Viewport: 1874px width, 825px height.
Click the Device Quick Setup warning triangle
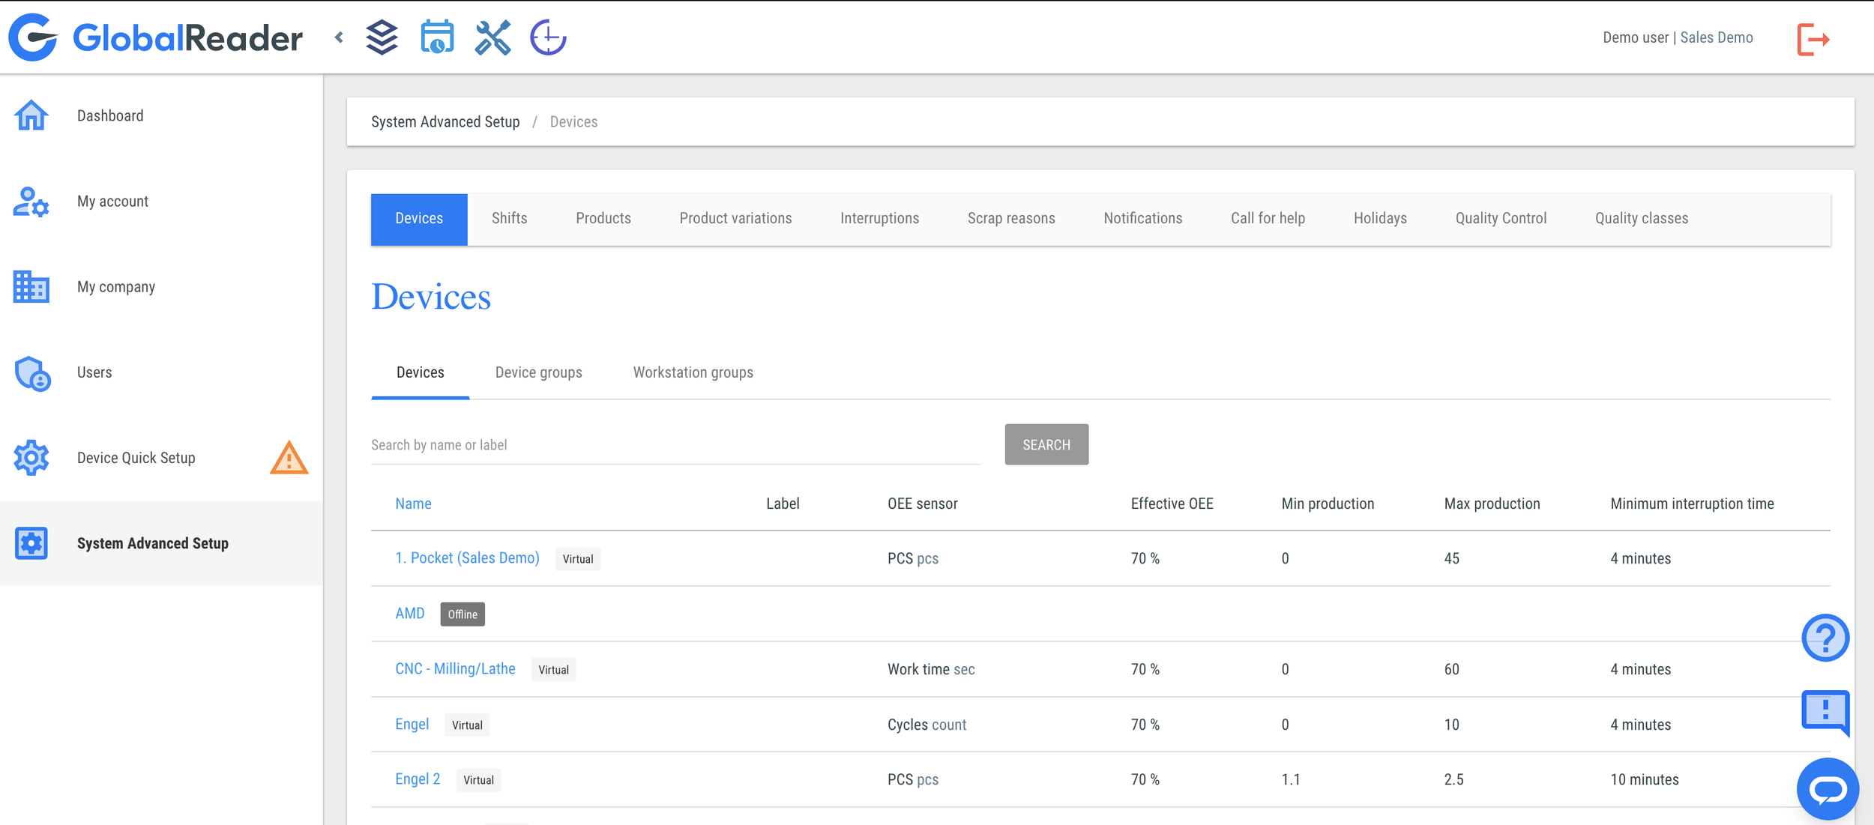[289, 458]
